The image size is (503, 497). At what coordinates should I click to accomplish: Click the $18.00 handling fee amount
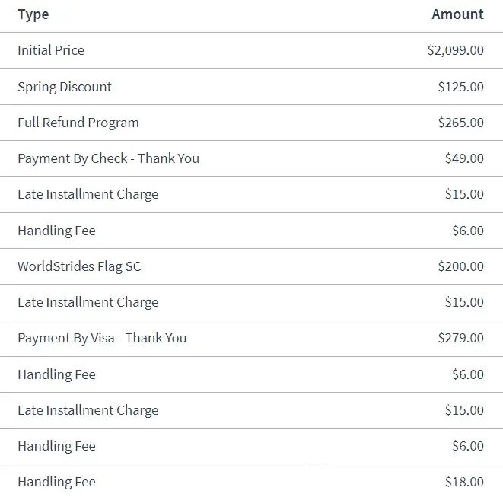click(464, 482)
